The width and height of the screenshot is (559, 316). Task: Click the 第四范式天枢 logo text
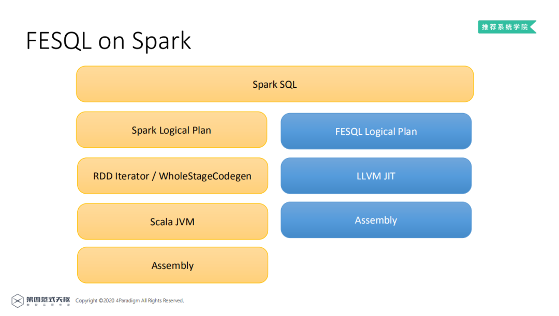click(48, 299)
